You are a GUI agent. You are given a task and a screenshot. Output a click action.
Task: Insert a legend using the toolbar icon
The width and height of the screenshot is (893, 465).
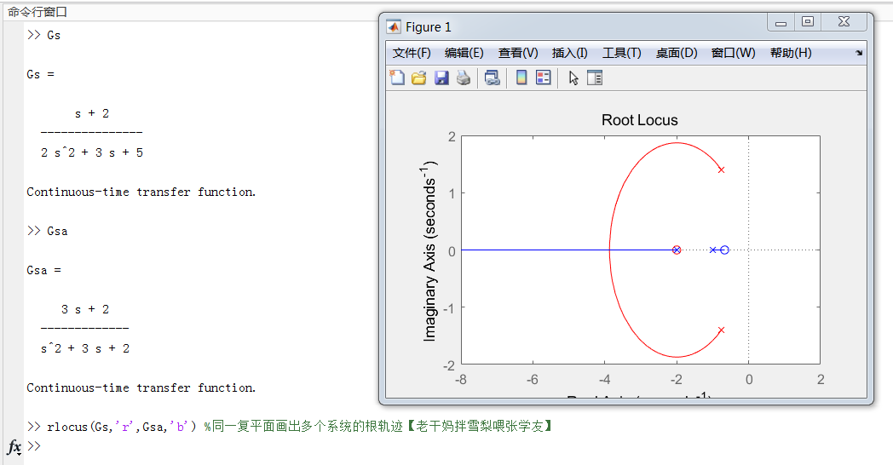tap(544, 77)
